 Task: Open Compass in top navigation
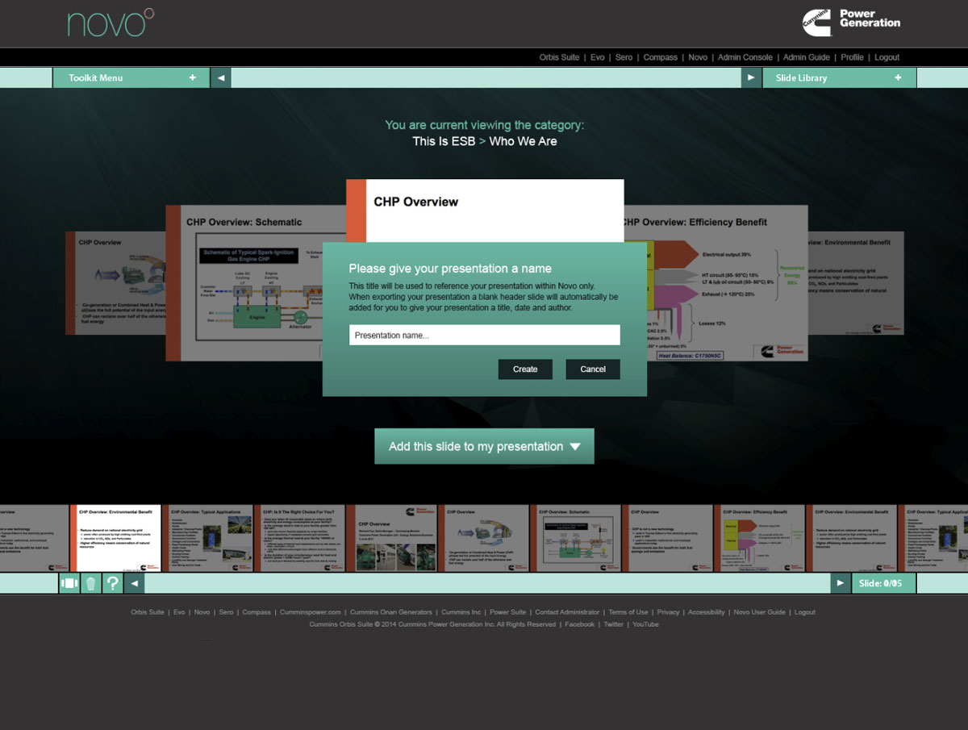click(x=661, y=57)
